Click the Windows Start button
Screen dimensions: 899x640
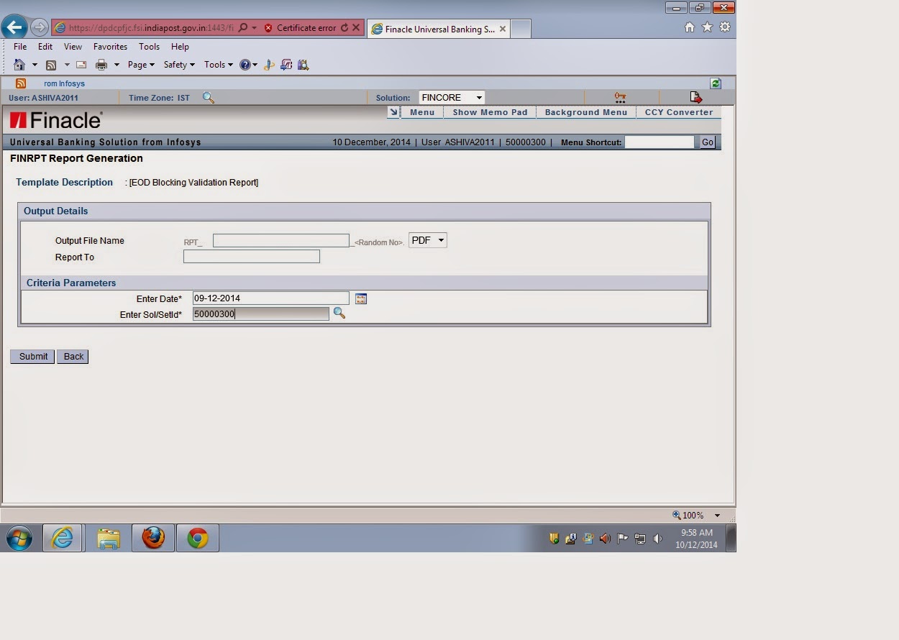click(x=19, y=538)
